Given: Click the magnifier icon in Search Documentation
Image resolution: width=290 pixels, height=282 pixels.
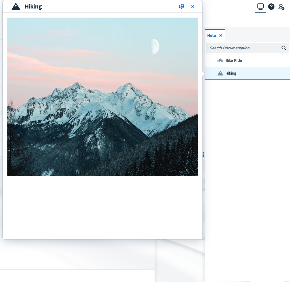Looking at the screenshot, I should click(284, 48).
